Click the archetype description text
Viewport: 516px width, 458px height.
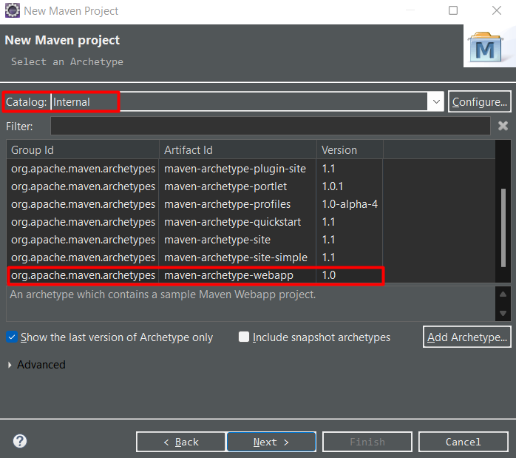coord(163,294)
